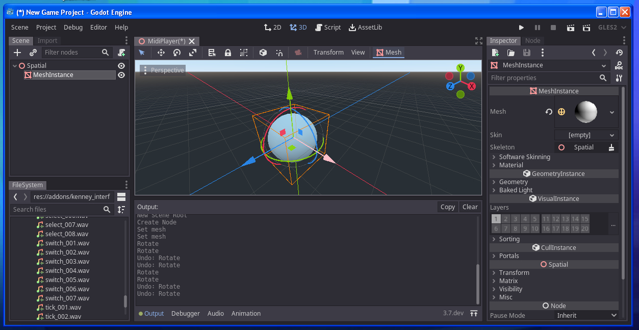This screenshot has height=330, width=639.
Task: Toggle visibility of Spatial node
Action: [x=121, y=66]
